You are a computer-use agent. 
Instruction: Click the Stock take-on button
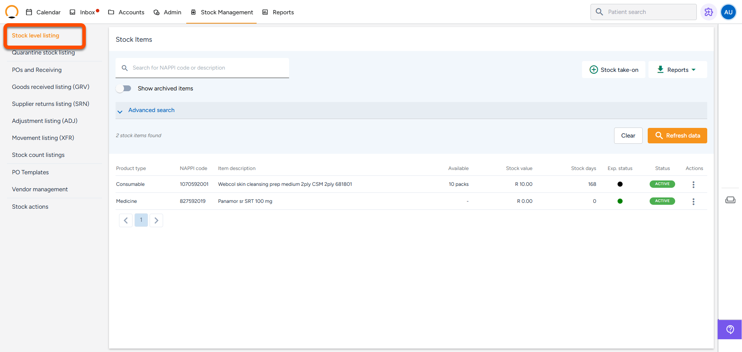tap(614, 70)
